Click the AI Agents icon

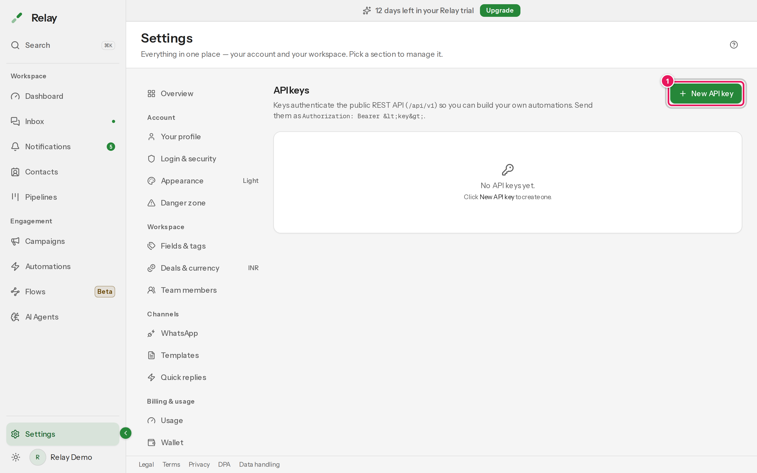pyautogui.click(x=15, y=317)
